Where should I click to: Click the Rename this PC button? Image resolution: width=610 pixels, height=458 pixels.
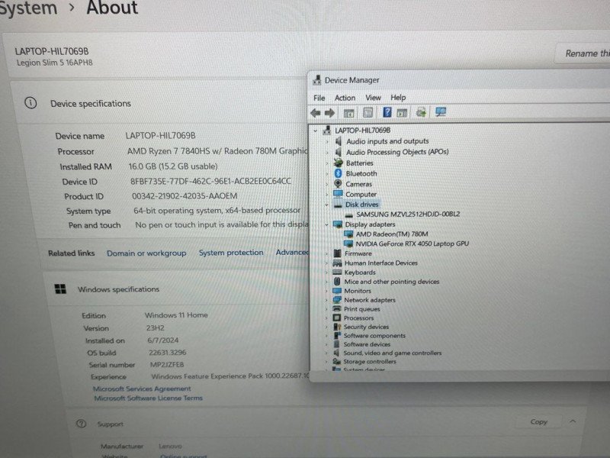coord(583,53)
